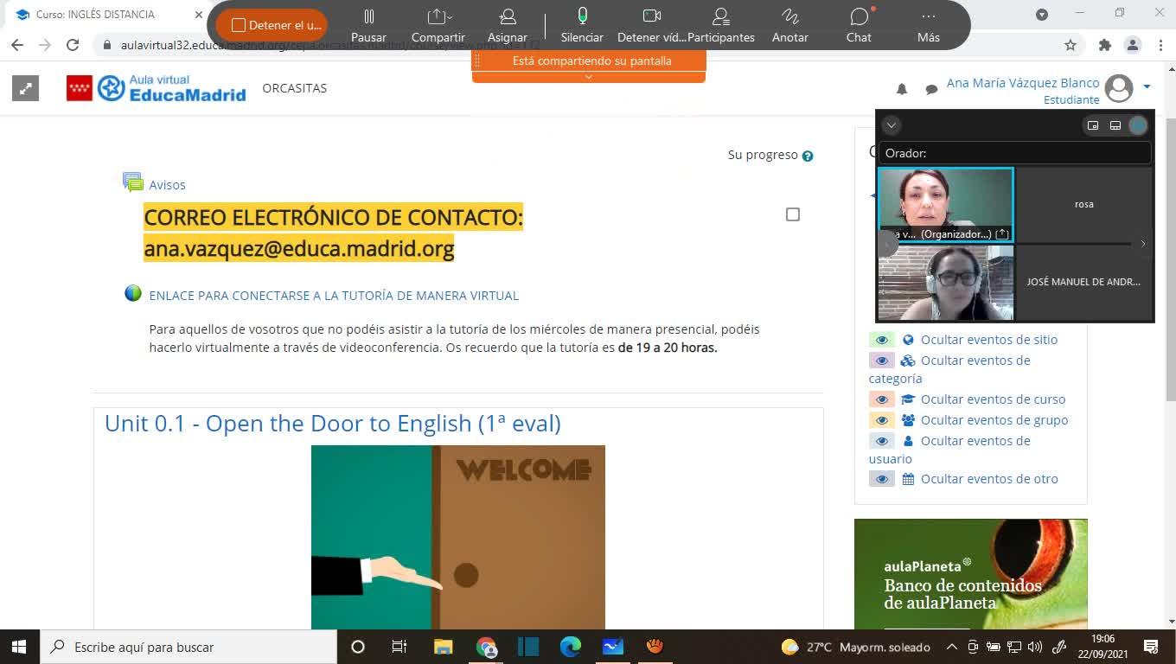This screenshot has width=1176, height=664.
Task: Open Chrome tab search dropdown
Action: [1042, 14]
